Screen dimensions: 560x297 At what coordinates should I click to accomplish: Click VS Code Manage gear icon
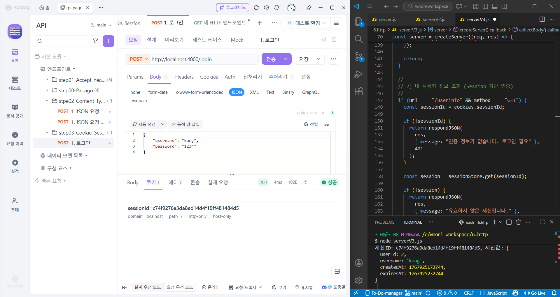(359, 280)
